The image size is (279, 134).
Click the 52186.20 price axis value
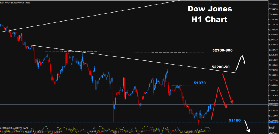274,75
